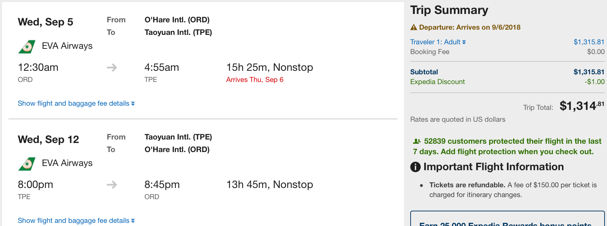Expand flight and baggage fee details for Sep 12
Image resolution: width=607 pixels, height=226 pixels.
click(x=76, y=221)
